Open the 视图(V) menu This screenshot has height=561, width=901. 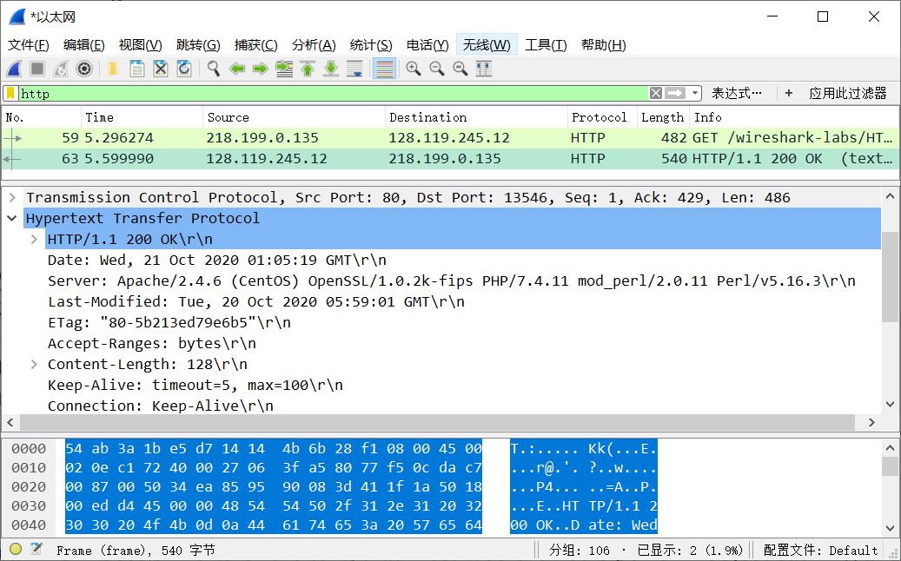pyautogui.click(x=140, y=45)
